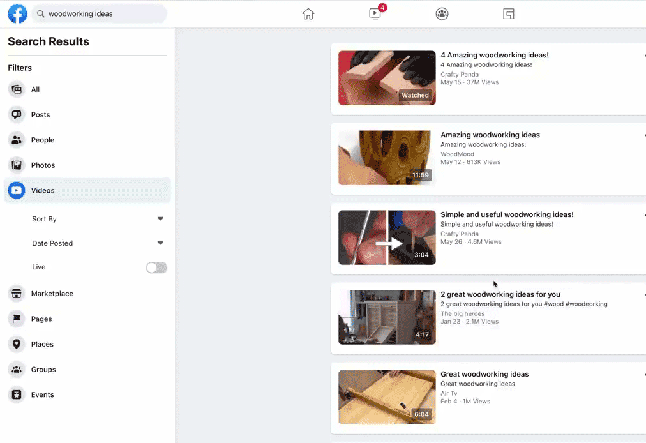Expand the Sort By dropdown
Viewport: 646px width, 443px height.
(98, 219)
